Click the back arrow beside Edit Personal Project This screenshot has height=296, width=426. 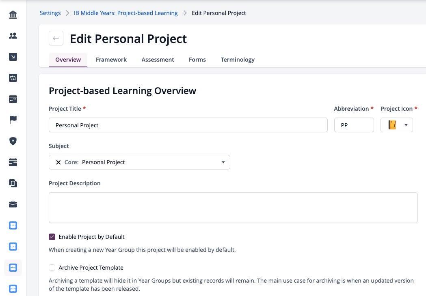(56, 38)
